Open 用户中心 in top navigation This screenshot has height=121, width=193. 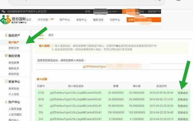(64, 20)
